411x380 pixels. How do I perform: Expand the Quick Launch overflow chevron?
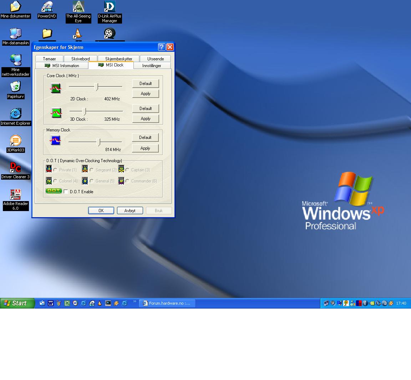(135, 301)
